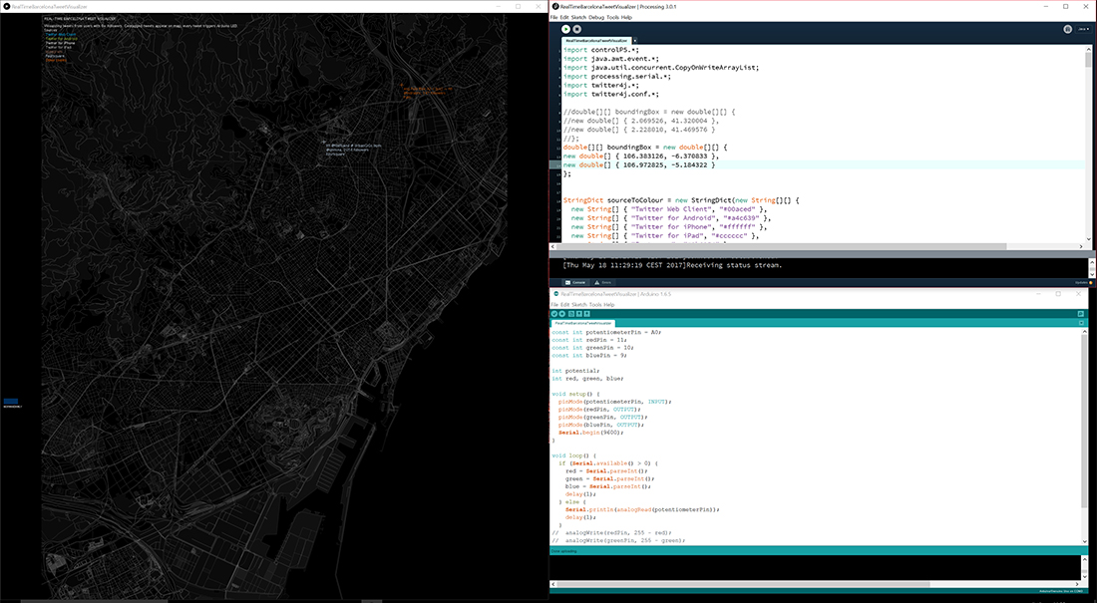This screenshot has height=603, width=1097.
Task: Select the Arduino sketch tab
Action: pyautogui.click(x=582, y=324)
